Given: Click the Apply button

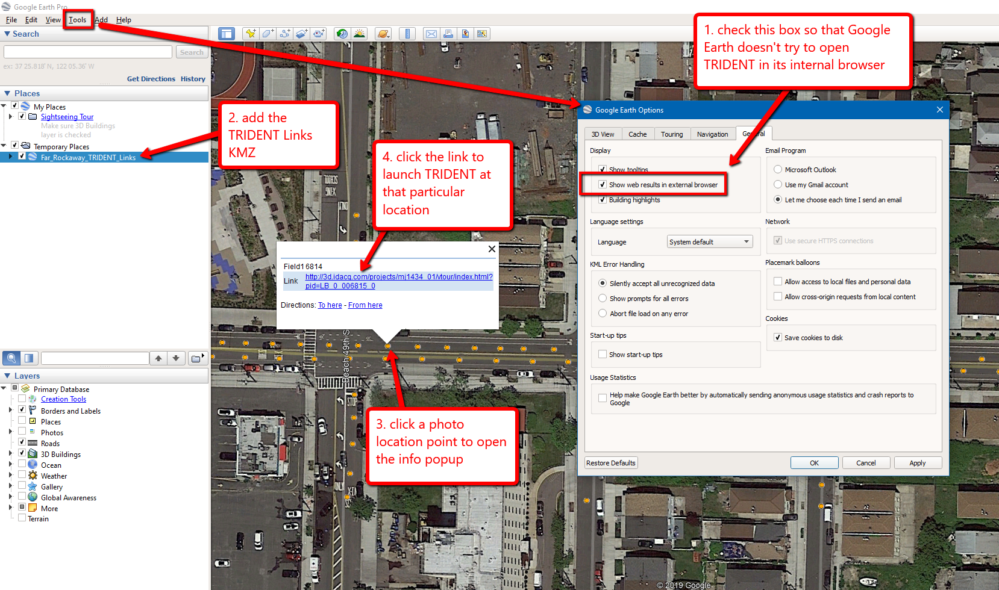Looking at the screenshot, I should tap(918, 463).
